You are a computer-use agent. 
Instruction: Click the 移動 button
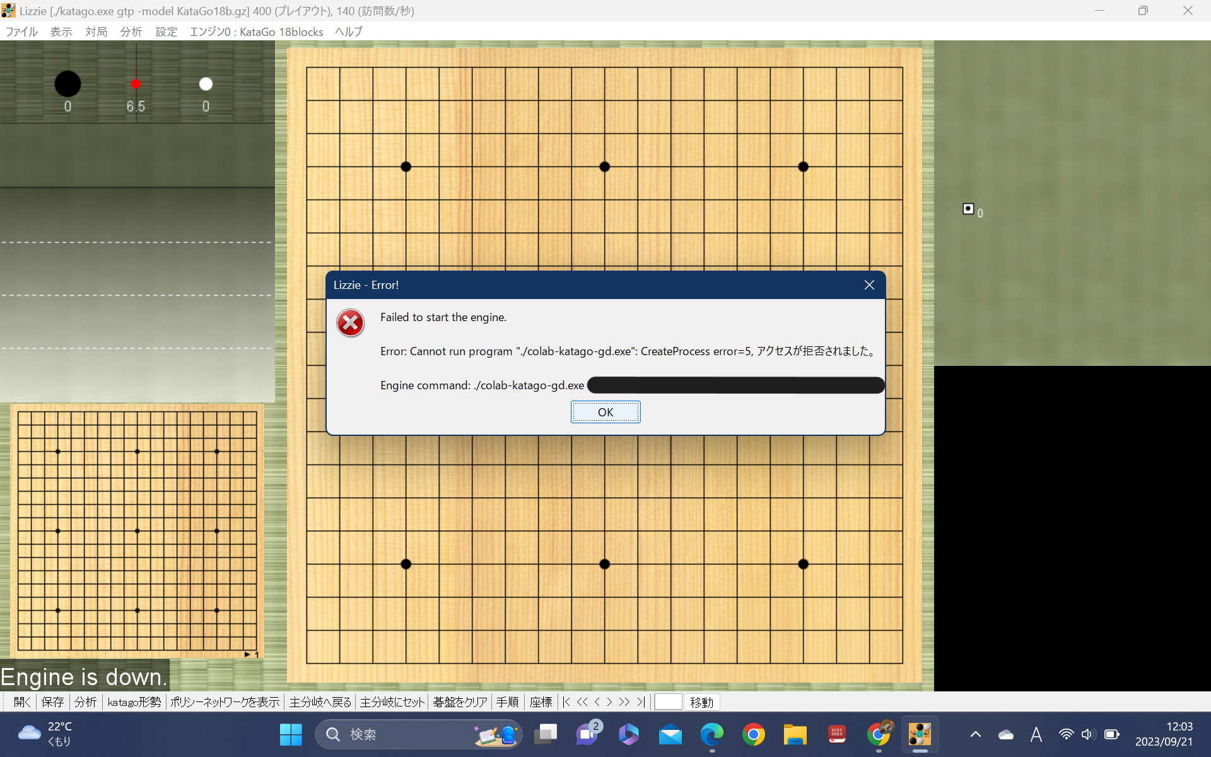[x=702, y=702]
